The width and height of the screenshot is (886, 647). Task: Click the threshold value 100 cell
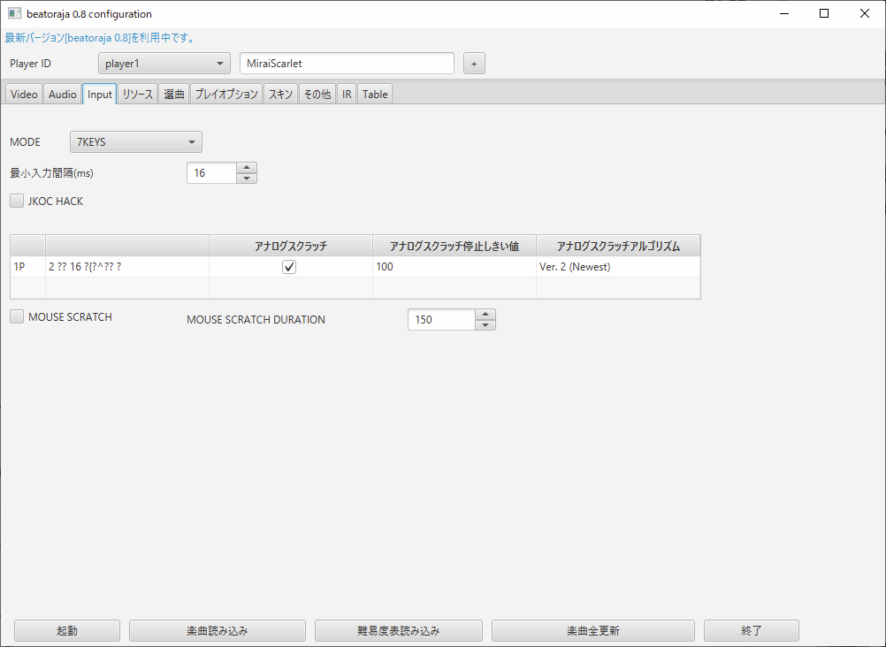click(454, 267)
